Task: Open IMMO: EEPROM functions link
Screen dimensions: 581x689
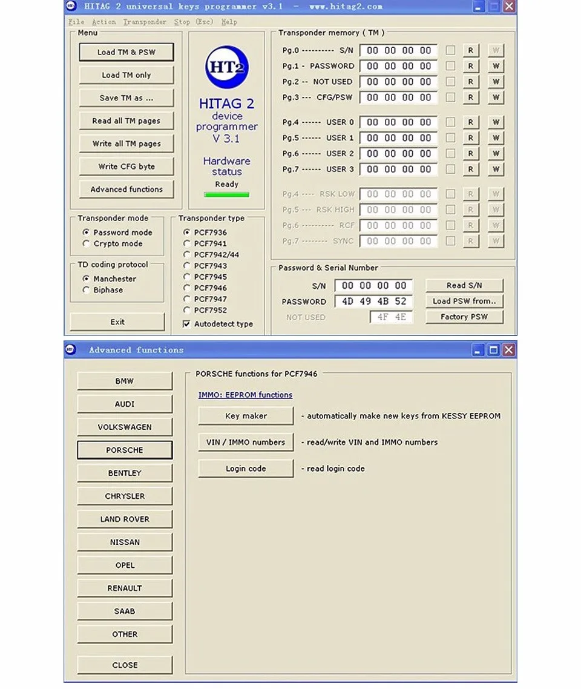Action: click(245, 395)
